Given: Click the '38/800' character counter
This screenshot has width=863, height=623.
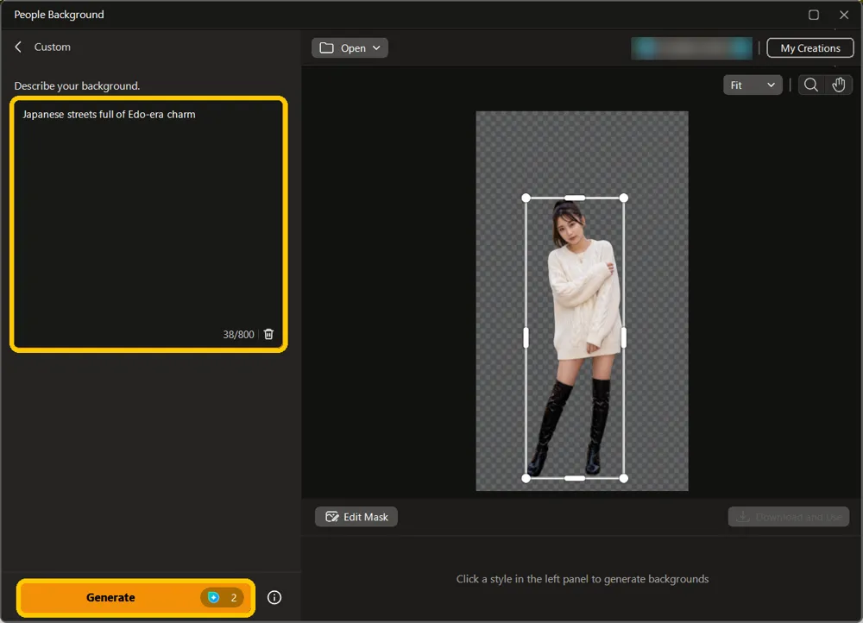Looking at the screenshot, I should click(x=238, y=334).
